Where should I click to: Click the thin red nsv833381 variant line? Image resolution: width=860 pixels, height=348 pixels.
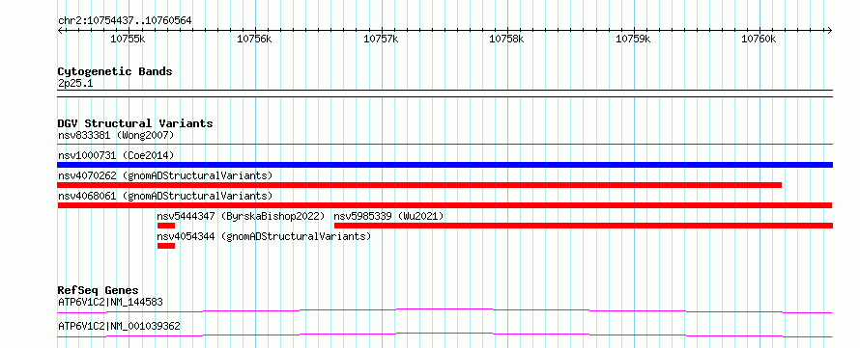coord(444,145)
